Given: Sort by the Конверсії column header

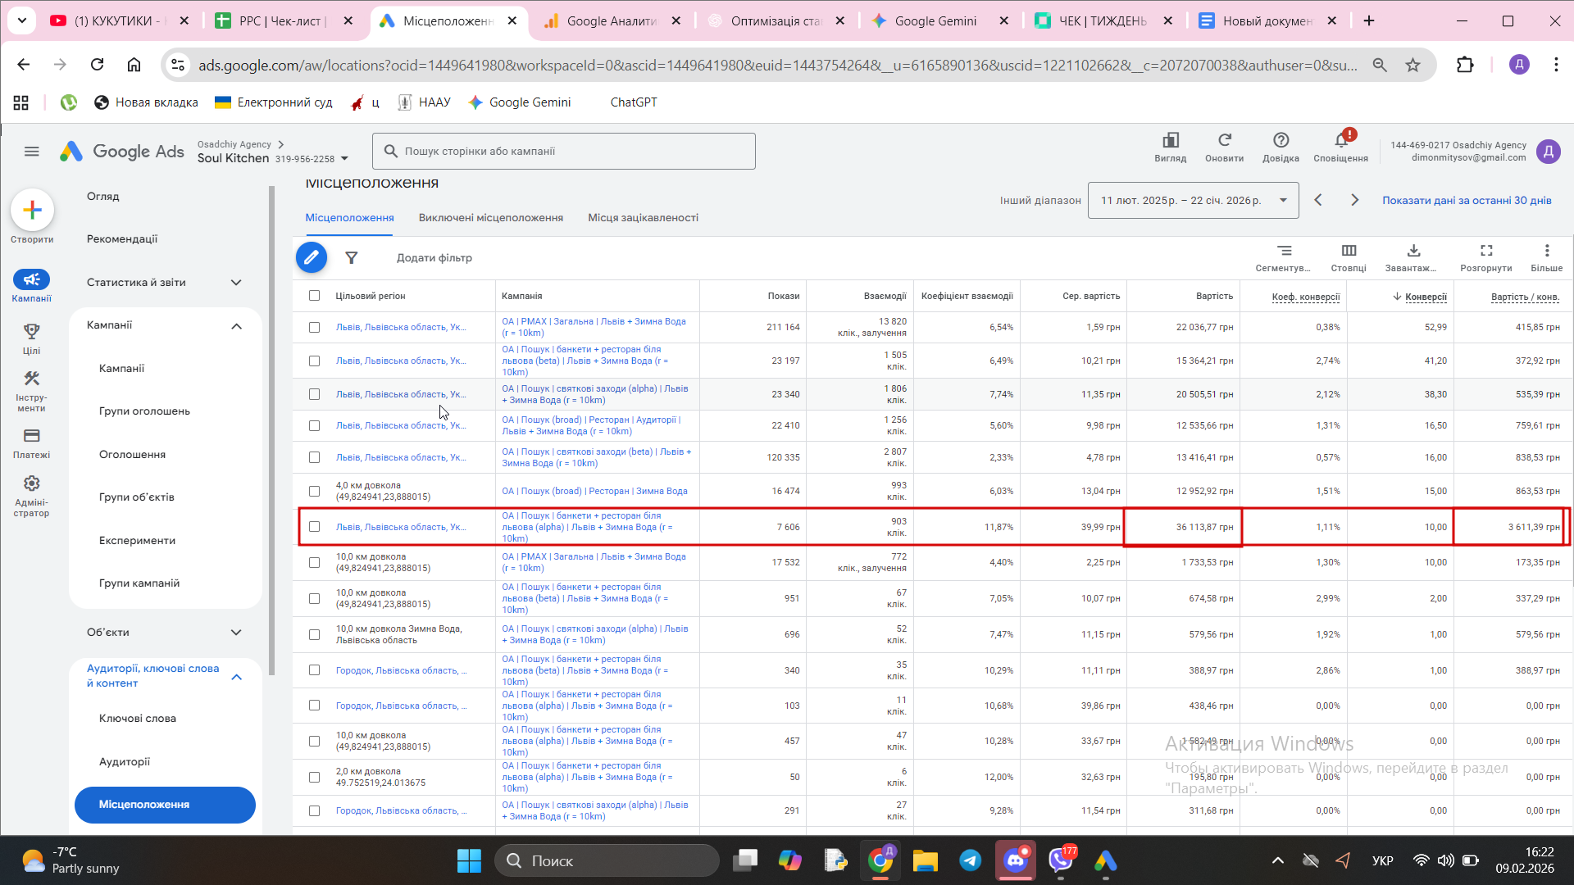Looking at the screenshot, I should tap(1425, 297).
